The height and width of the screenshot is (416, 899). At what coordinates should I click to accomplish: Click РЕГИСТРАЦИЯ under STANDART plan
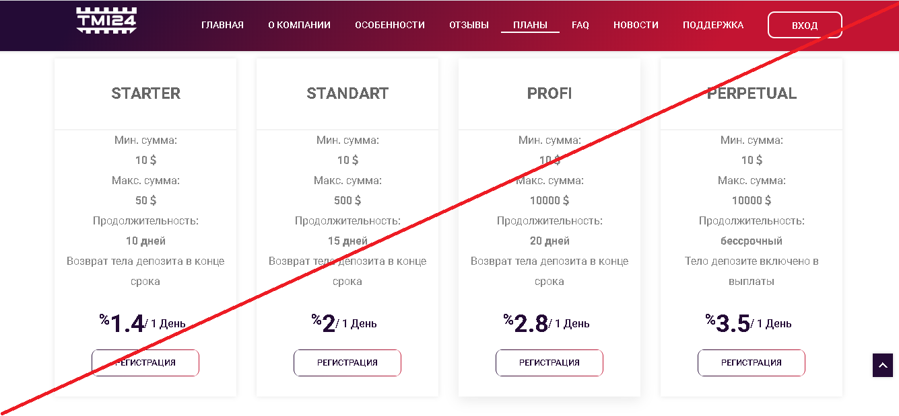pyautogui.click(x=347, y=363)
